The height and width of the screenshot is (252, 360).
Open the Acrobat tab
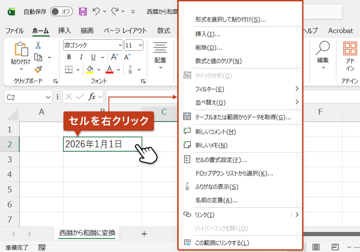pos(341,31)
